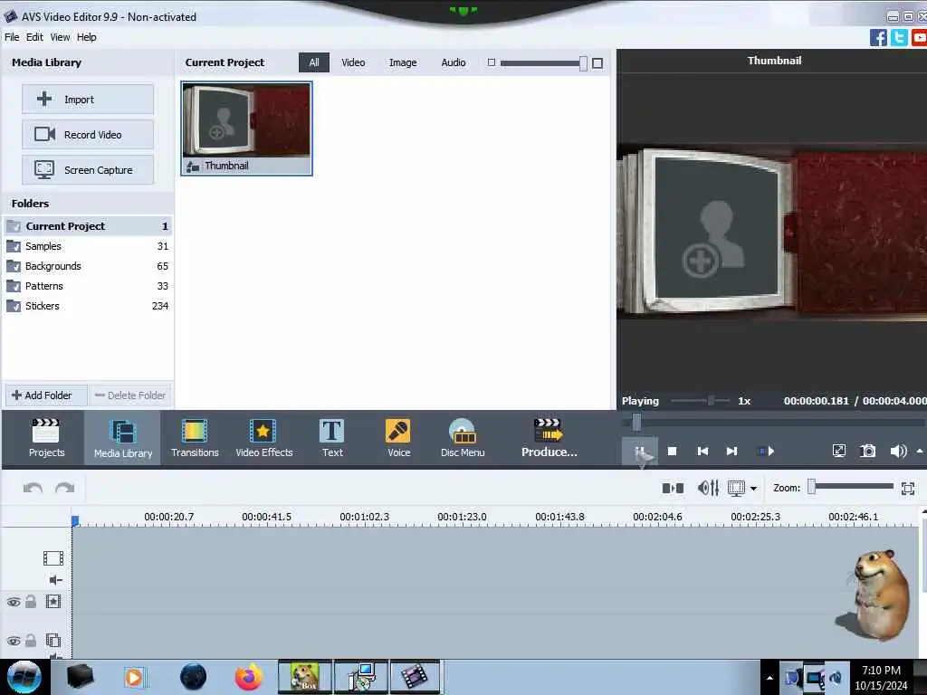
Task: Open the File menu
Action: point(12,37)
